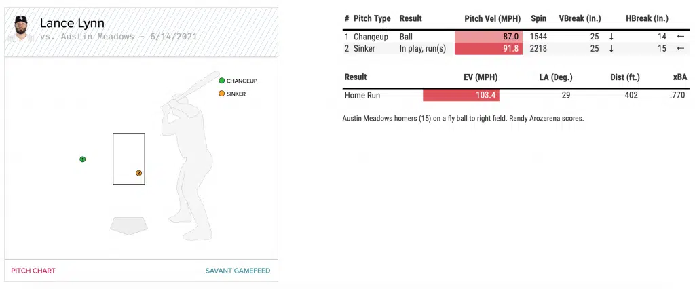Click green changeup legend dot
This screenshot has width=695, height=289.
point(221,81)
